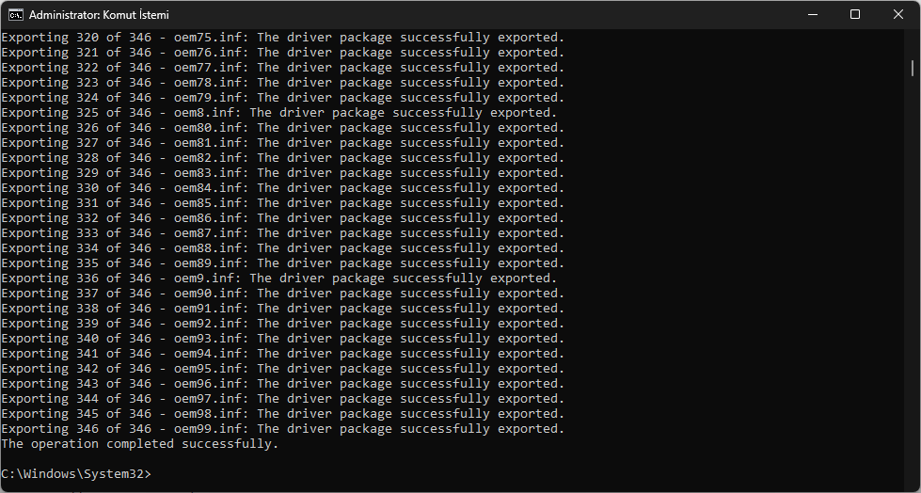
Task: Click the oem80.inf text
Action: (x=212, y=128)
